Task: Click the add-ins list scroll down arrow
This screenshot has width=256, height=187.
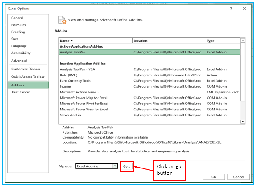Action: [x=243, y=122]
